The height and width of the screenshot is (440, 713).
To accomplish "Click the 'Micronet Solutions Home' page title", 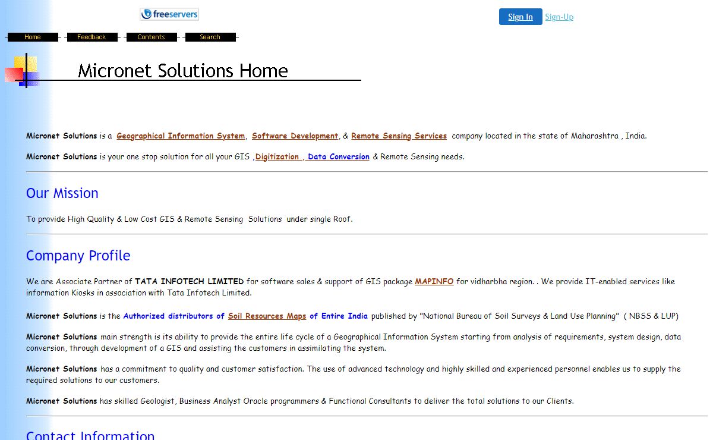I will point(183,71).
